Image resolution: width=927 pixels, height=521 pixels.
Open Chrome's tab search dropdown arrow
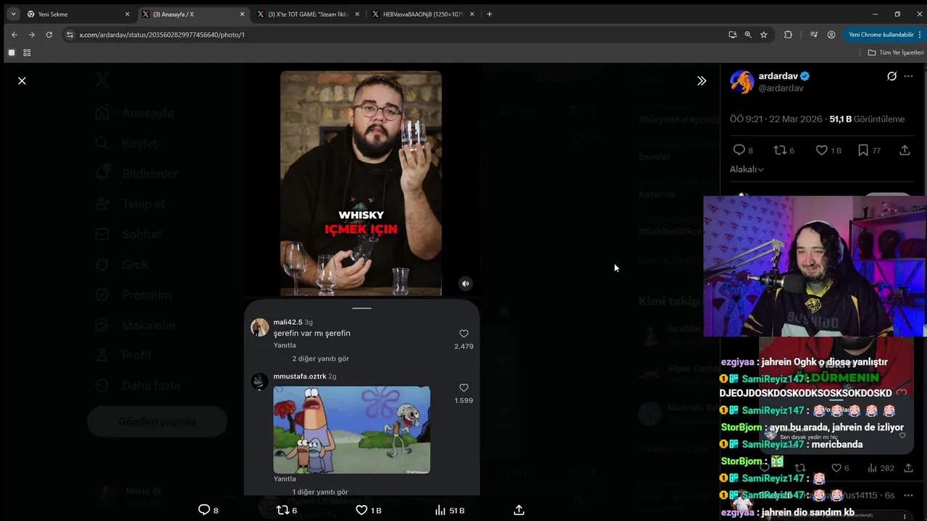(x=13, y=14)
